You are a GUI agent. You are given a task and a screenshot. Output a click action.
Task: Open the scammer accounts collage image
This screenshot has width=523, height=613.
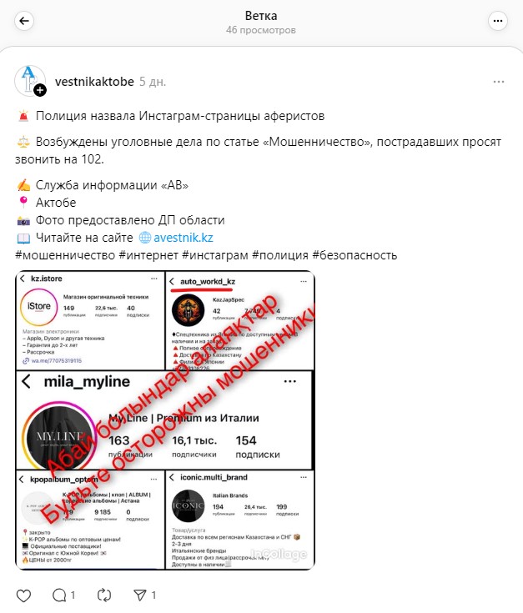click(165, 420)
